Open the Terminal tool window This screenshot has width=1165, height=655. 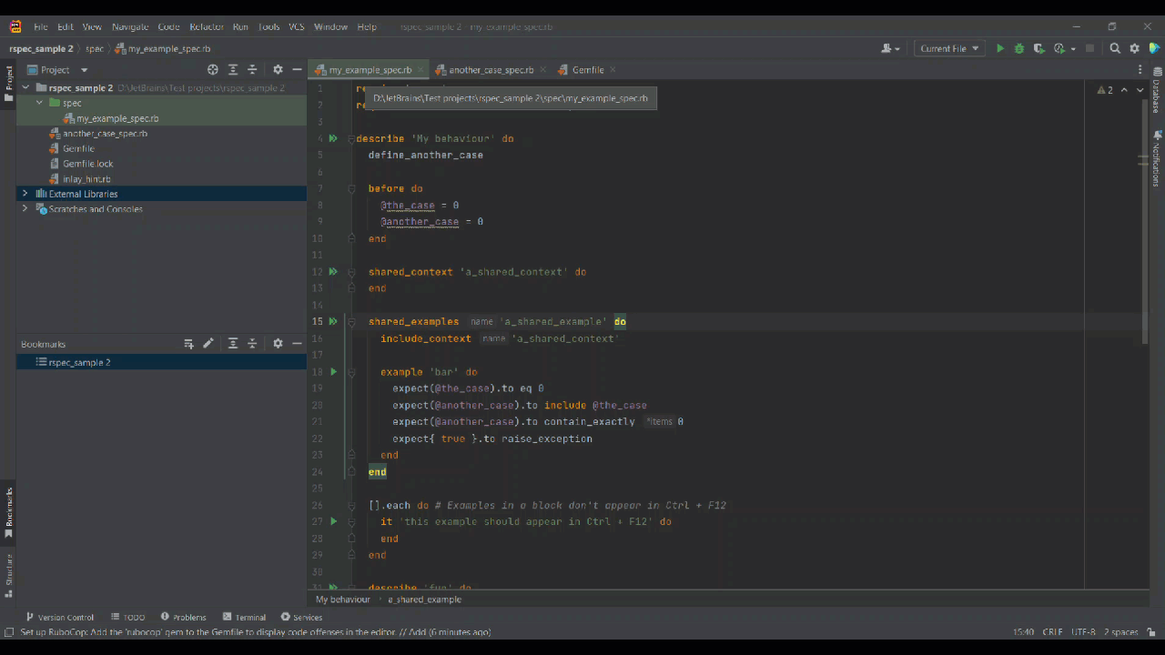click(248, 617)
